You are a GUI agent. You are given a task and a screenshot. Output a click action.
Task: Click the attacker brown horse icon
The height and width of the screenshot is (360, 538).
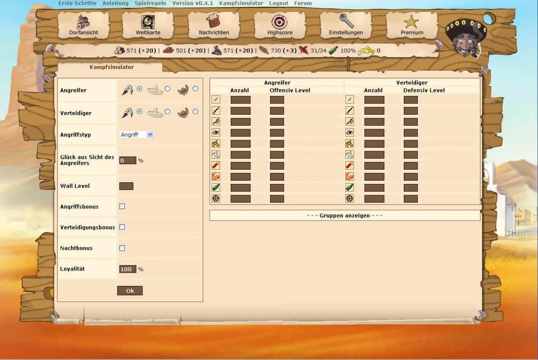[216, 143]
